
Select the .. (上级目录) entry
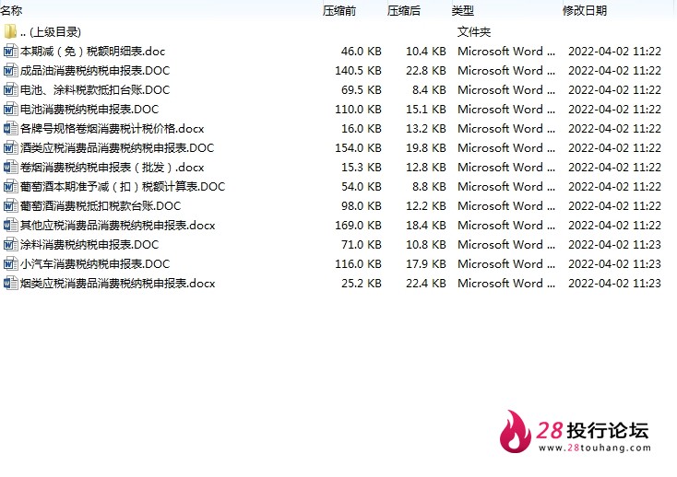pos(51,32)
